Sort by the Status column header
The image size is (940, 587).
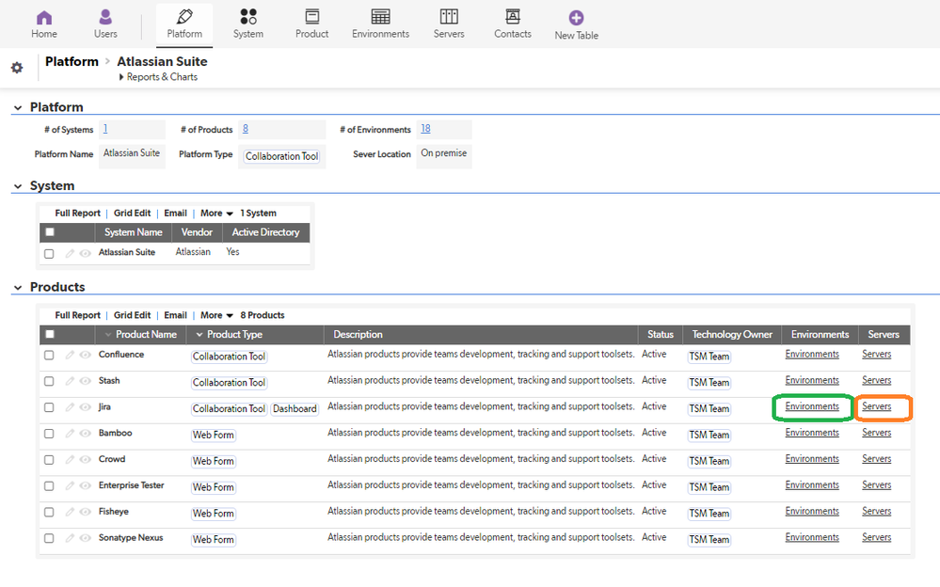click(x=661, y=335)
